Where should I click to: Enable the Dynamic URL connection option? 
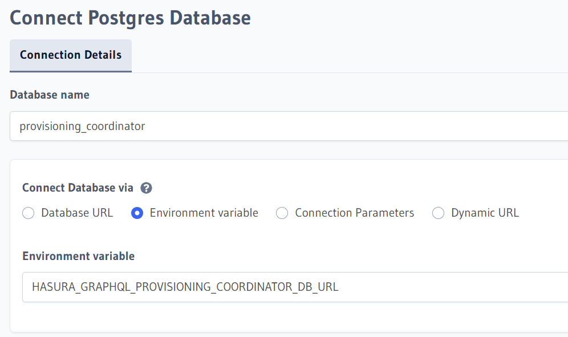pos(438,213)
